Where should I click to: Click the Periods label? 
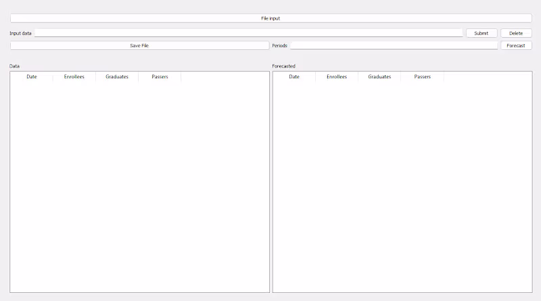[279, 45]
